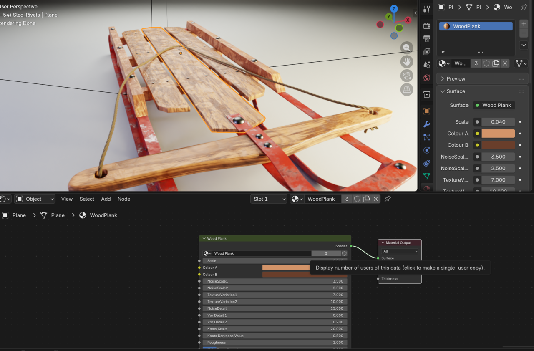Open the Slot 1 dropdown
The width and height of the screenshot is (534, 351).
pyautogui.click(x=268, y=199)
